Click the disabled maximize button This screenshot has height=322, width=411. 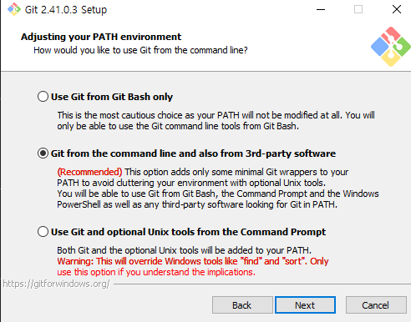(x=358, y=9)
